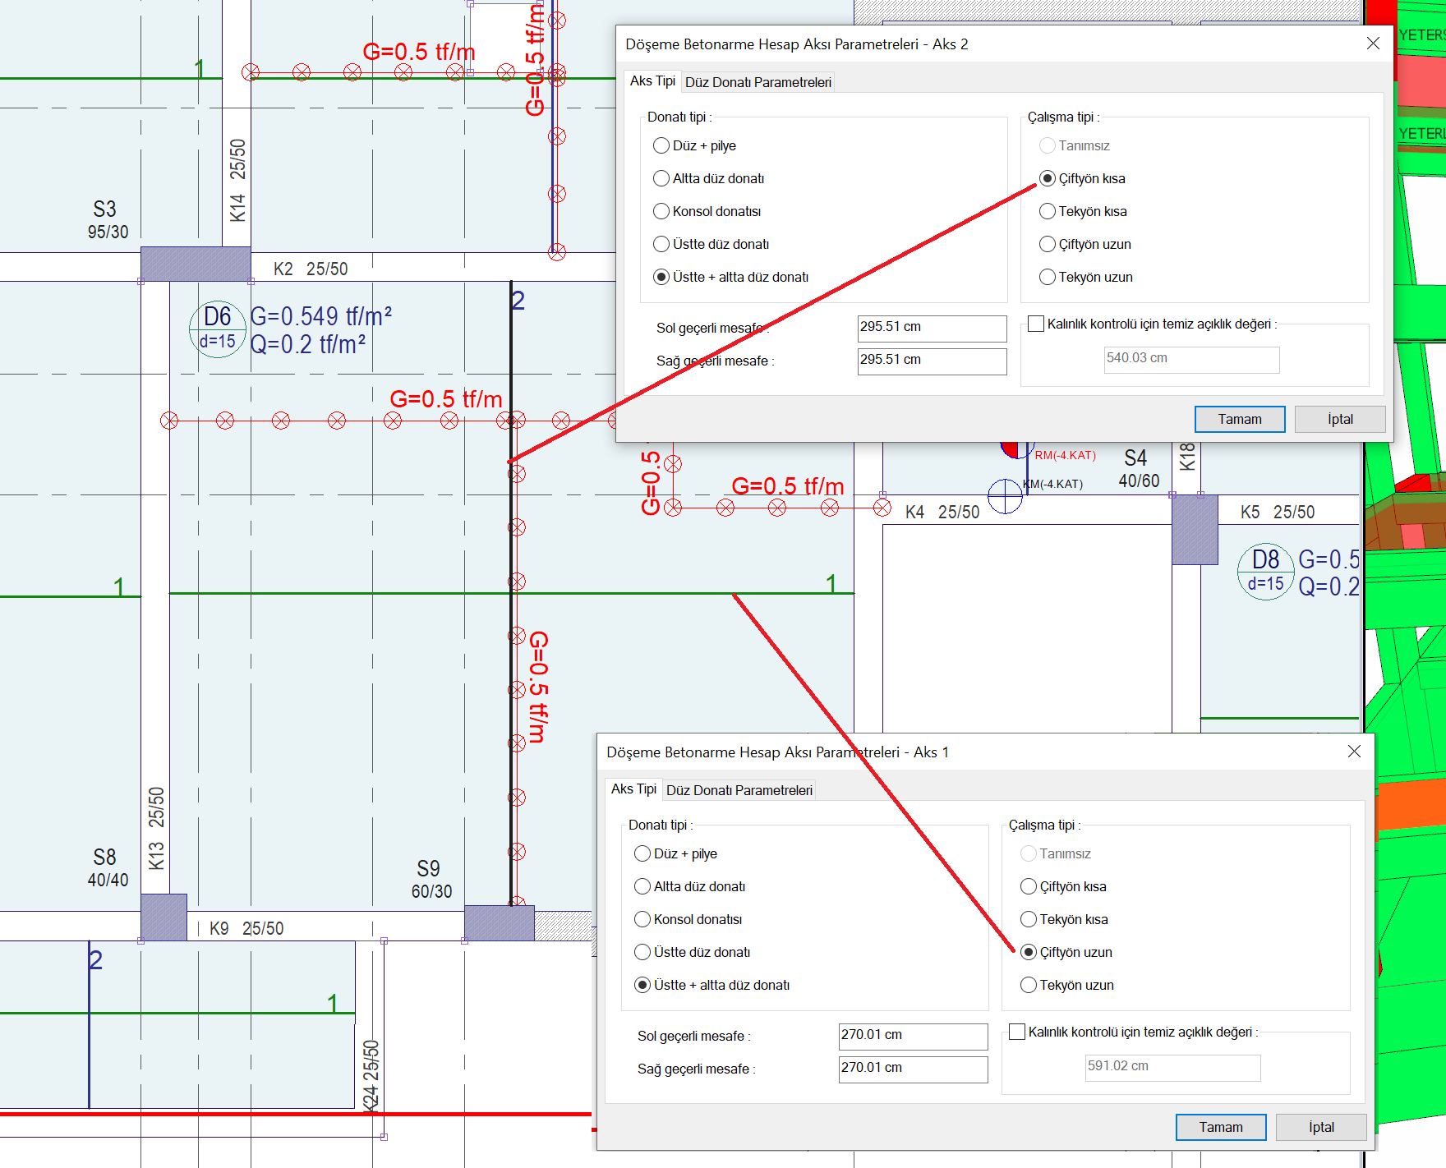Screen dimensions: 1446x1168
Task: Select beam label K14 25/50
Action: [237, 180]
